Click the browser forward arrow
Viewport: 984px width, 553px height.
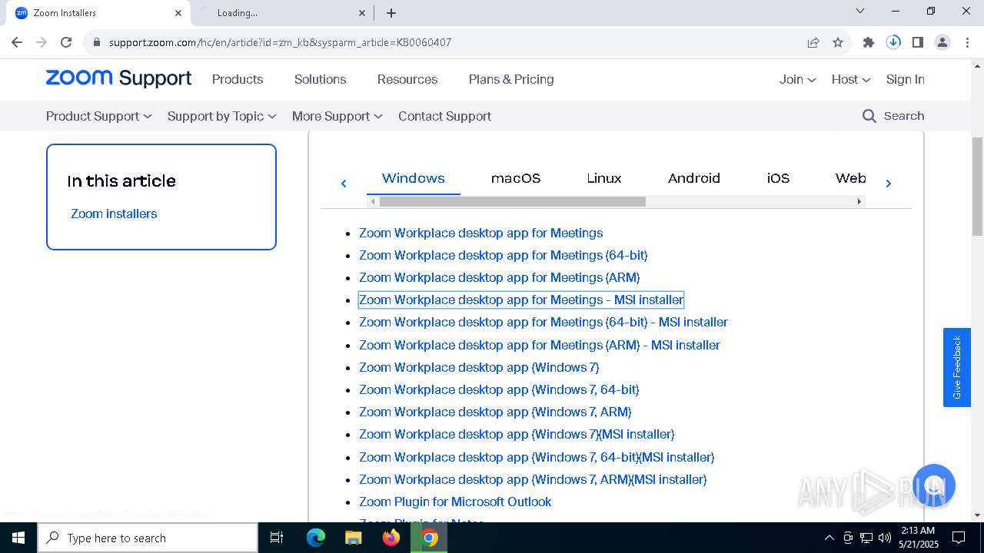[42, 42]
